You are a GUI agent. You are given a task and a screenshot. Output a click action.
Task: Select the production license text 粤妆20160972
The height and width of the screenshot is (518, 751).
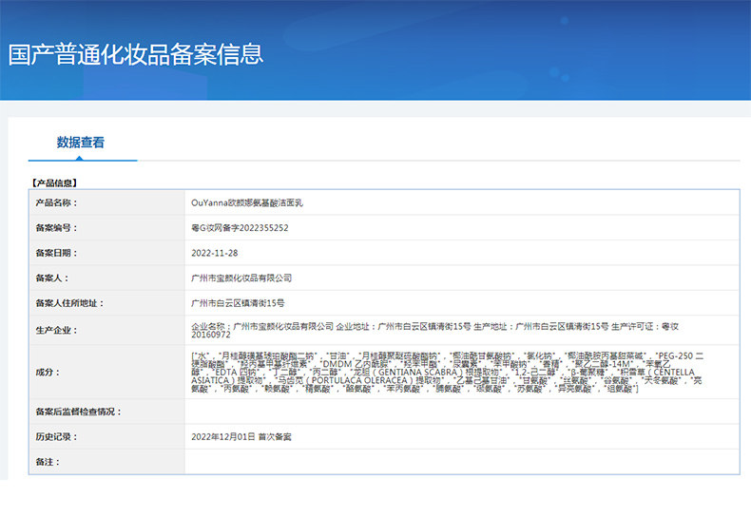coord(211,336)
